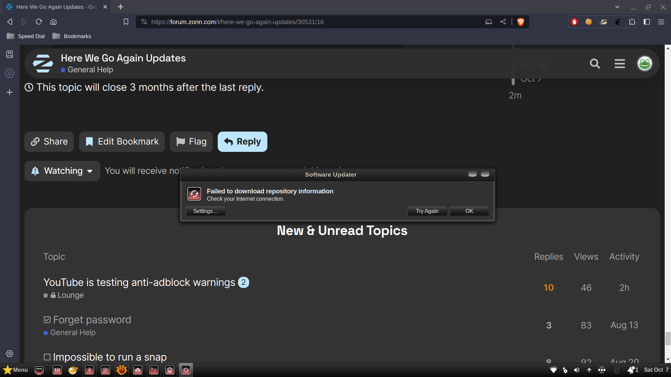Click the 10 replies count

(x=549, y=288)
